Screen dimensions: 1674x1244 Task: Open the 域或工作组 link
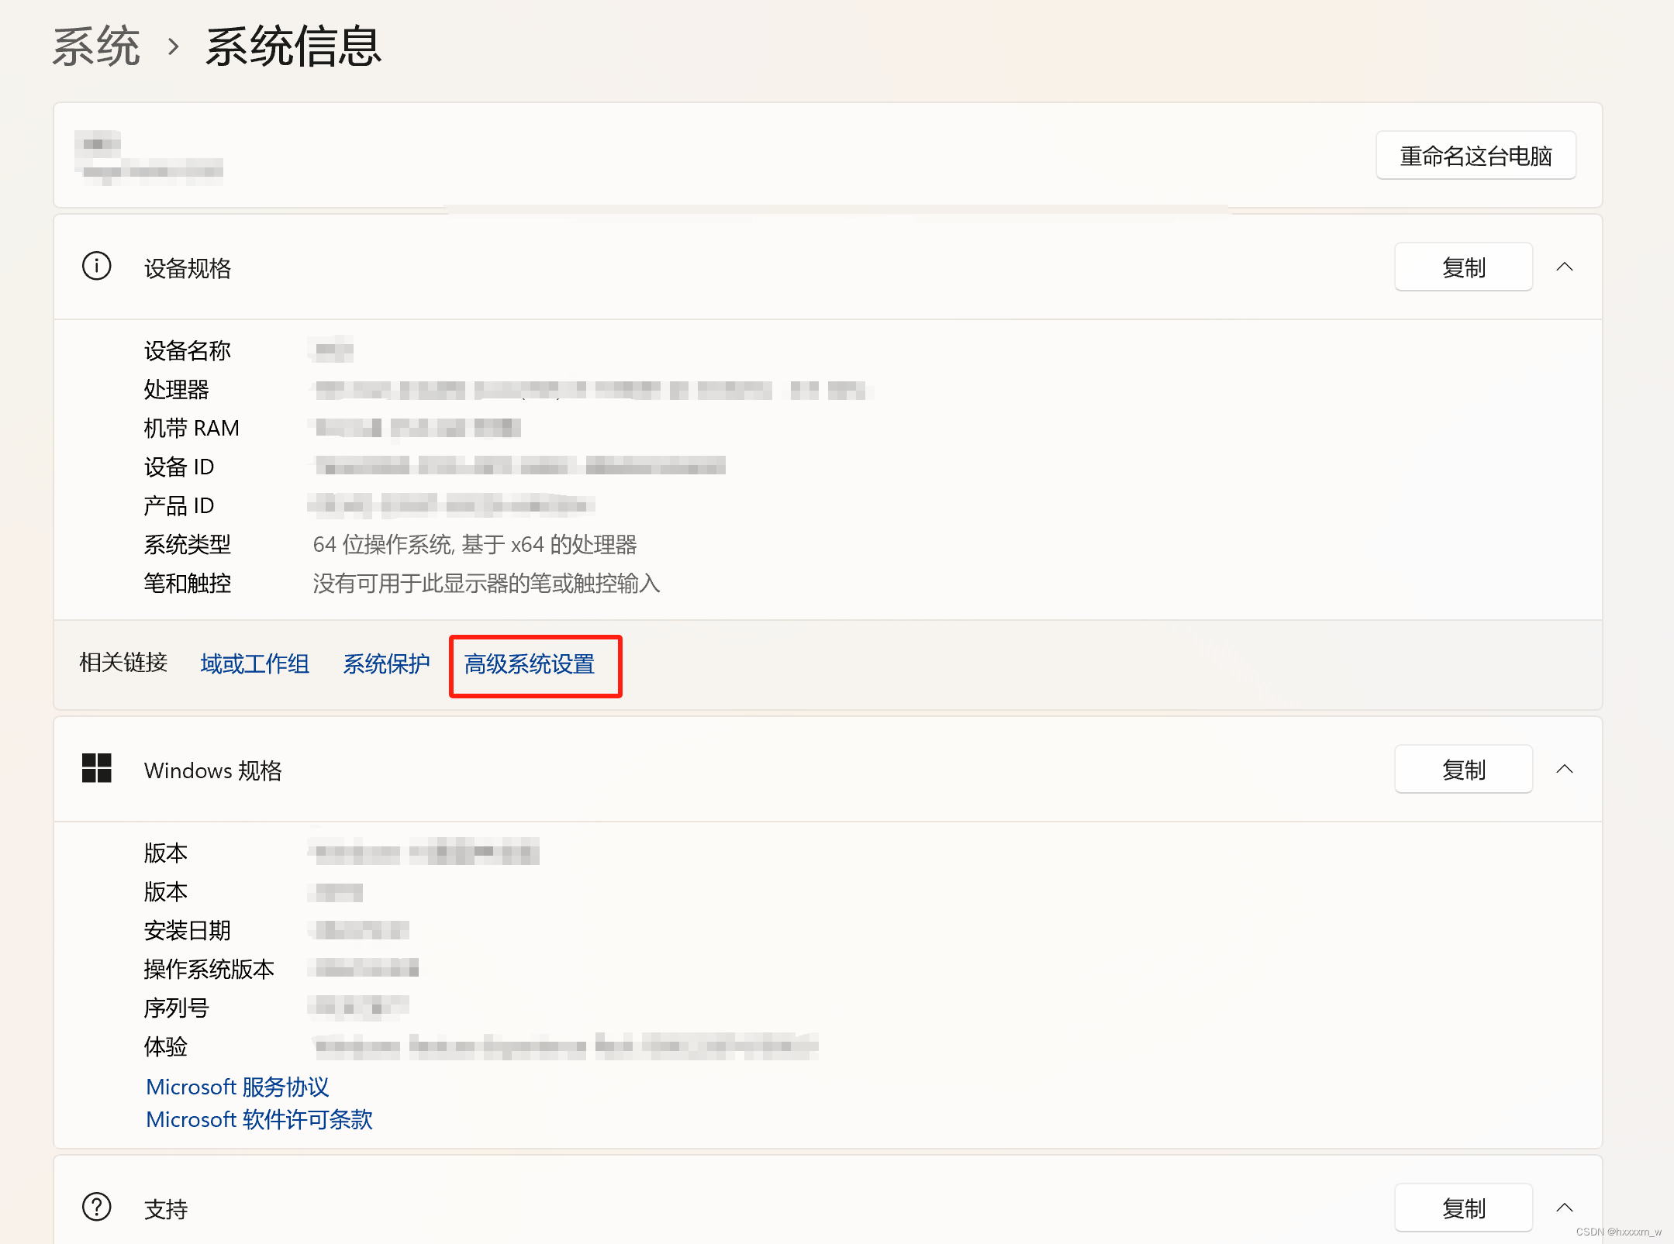[254, 664]
